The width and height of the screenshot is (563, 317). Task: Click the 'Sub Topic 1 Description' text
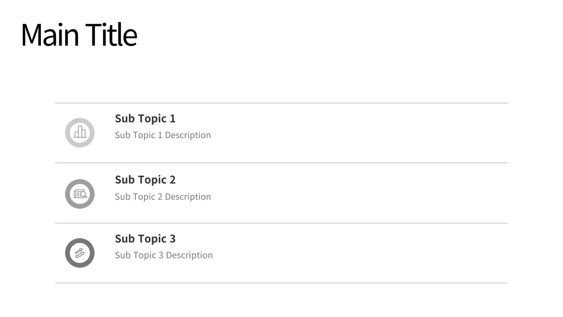pos(163,135)
